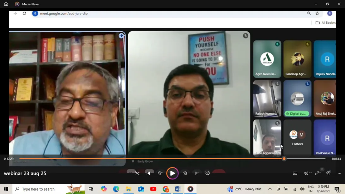
Task: Open Outlook from the taskbar
Action: 141,189
